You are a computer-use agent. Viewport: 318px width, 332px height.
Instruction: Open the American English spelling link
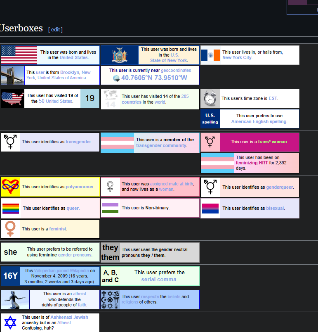[x=259, y=121]
